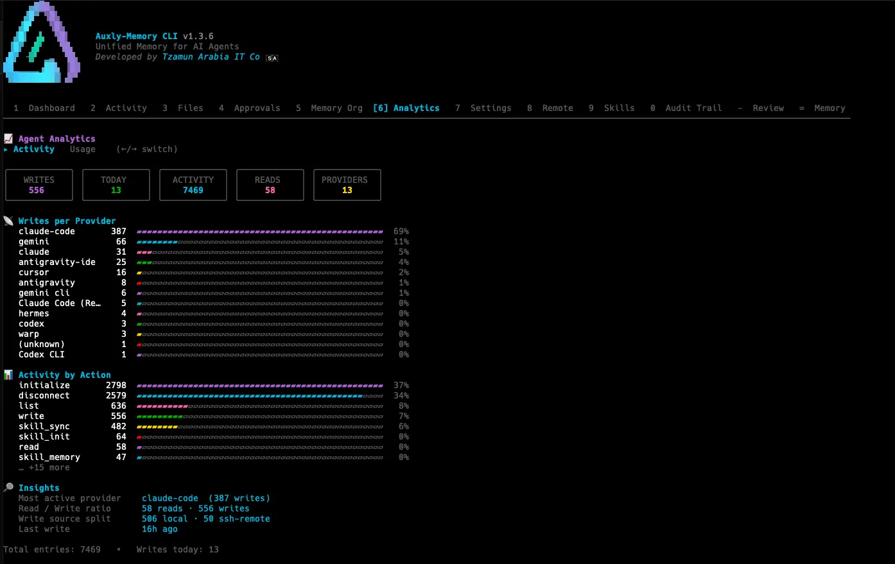Click the Auxly logo in the header
895x564 pixels.
42,42
